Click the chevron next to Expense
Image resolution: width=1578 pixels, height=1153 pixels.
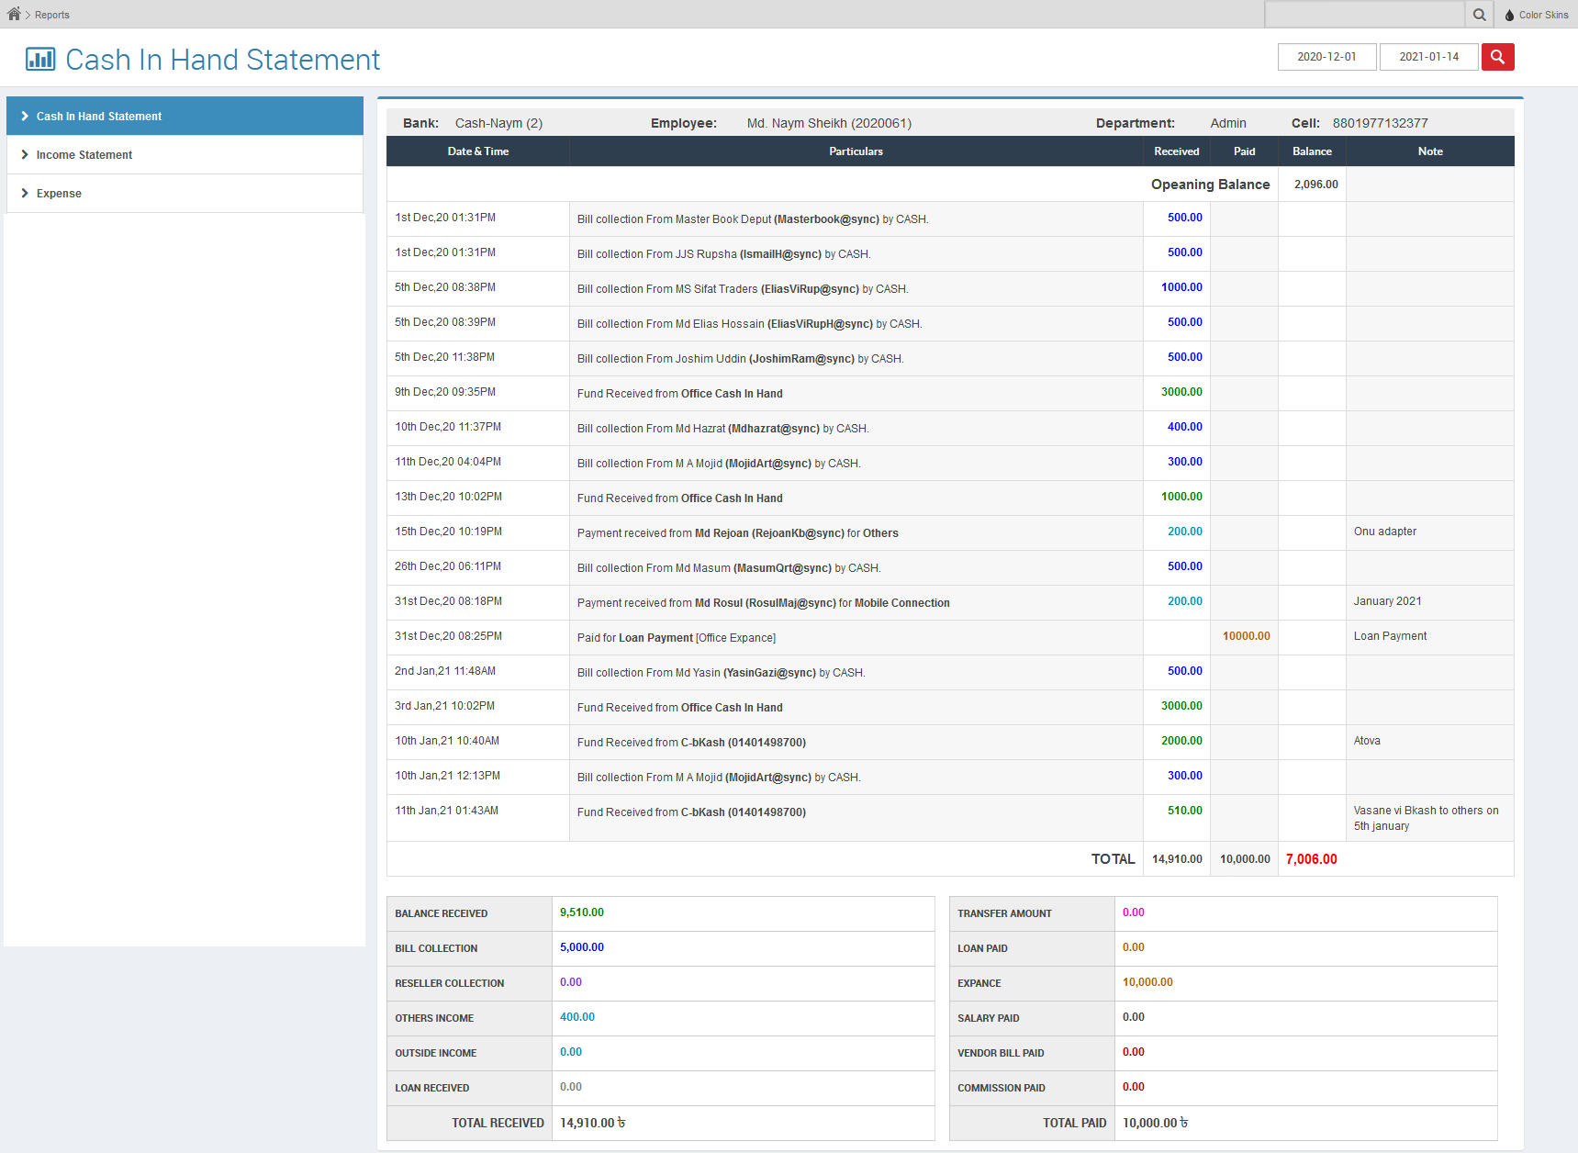pyautogui.click(x=25, y=194)
